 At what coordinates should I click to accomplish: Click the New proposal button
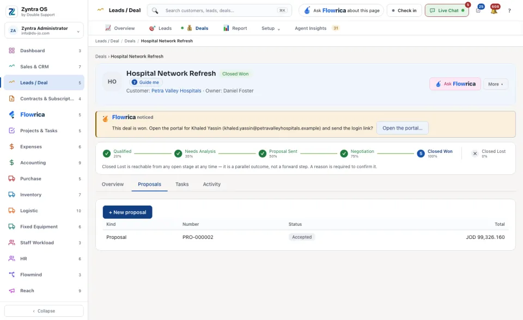(x=127, y=212)
